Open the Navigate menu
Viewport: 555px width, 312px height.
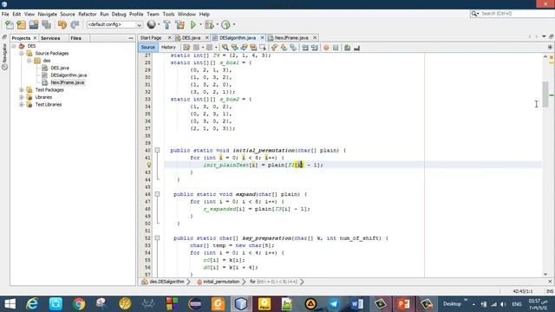click(x=48, y=14)
